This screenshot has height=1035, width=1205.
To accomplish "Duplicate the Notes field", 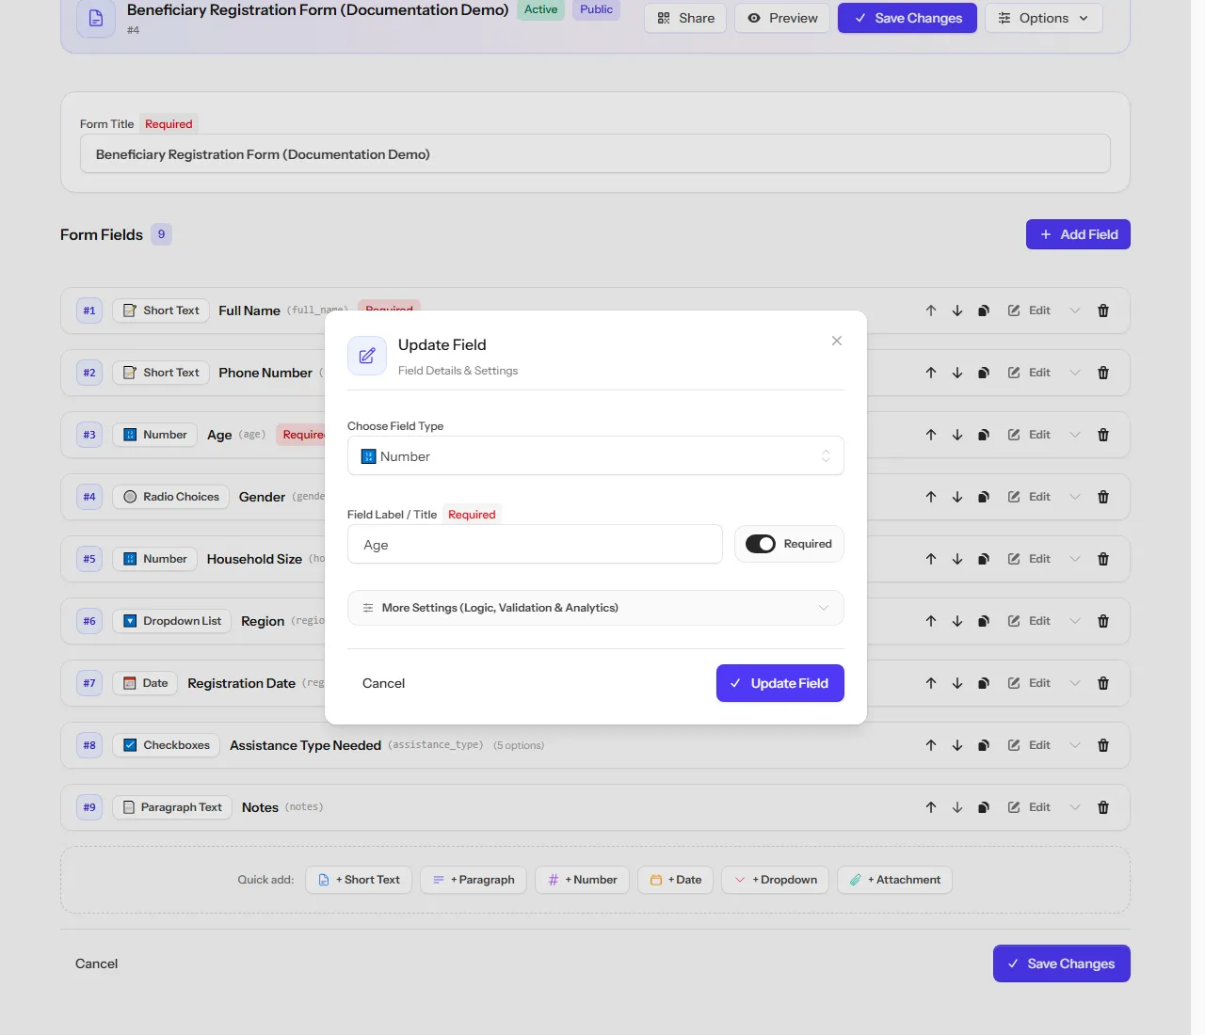I will click(984, 807).
